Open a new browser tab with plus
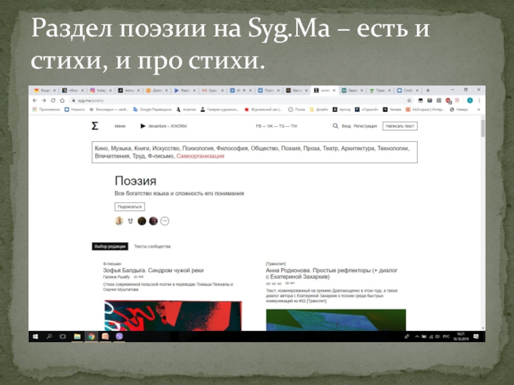Screen dimensions: 514x385 [x=428, y=90]
